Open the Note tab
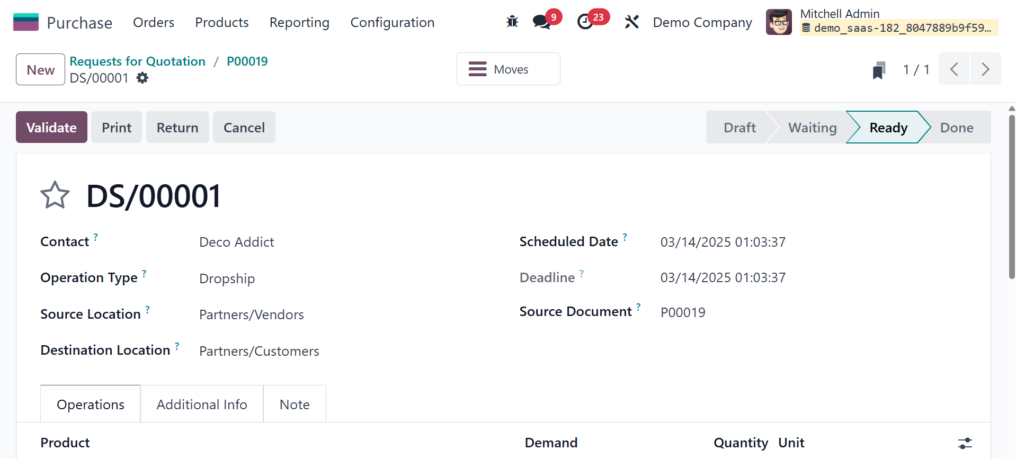Viewport: 1016px width, 459px height. (x=295, y=404)
